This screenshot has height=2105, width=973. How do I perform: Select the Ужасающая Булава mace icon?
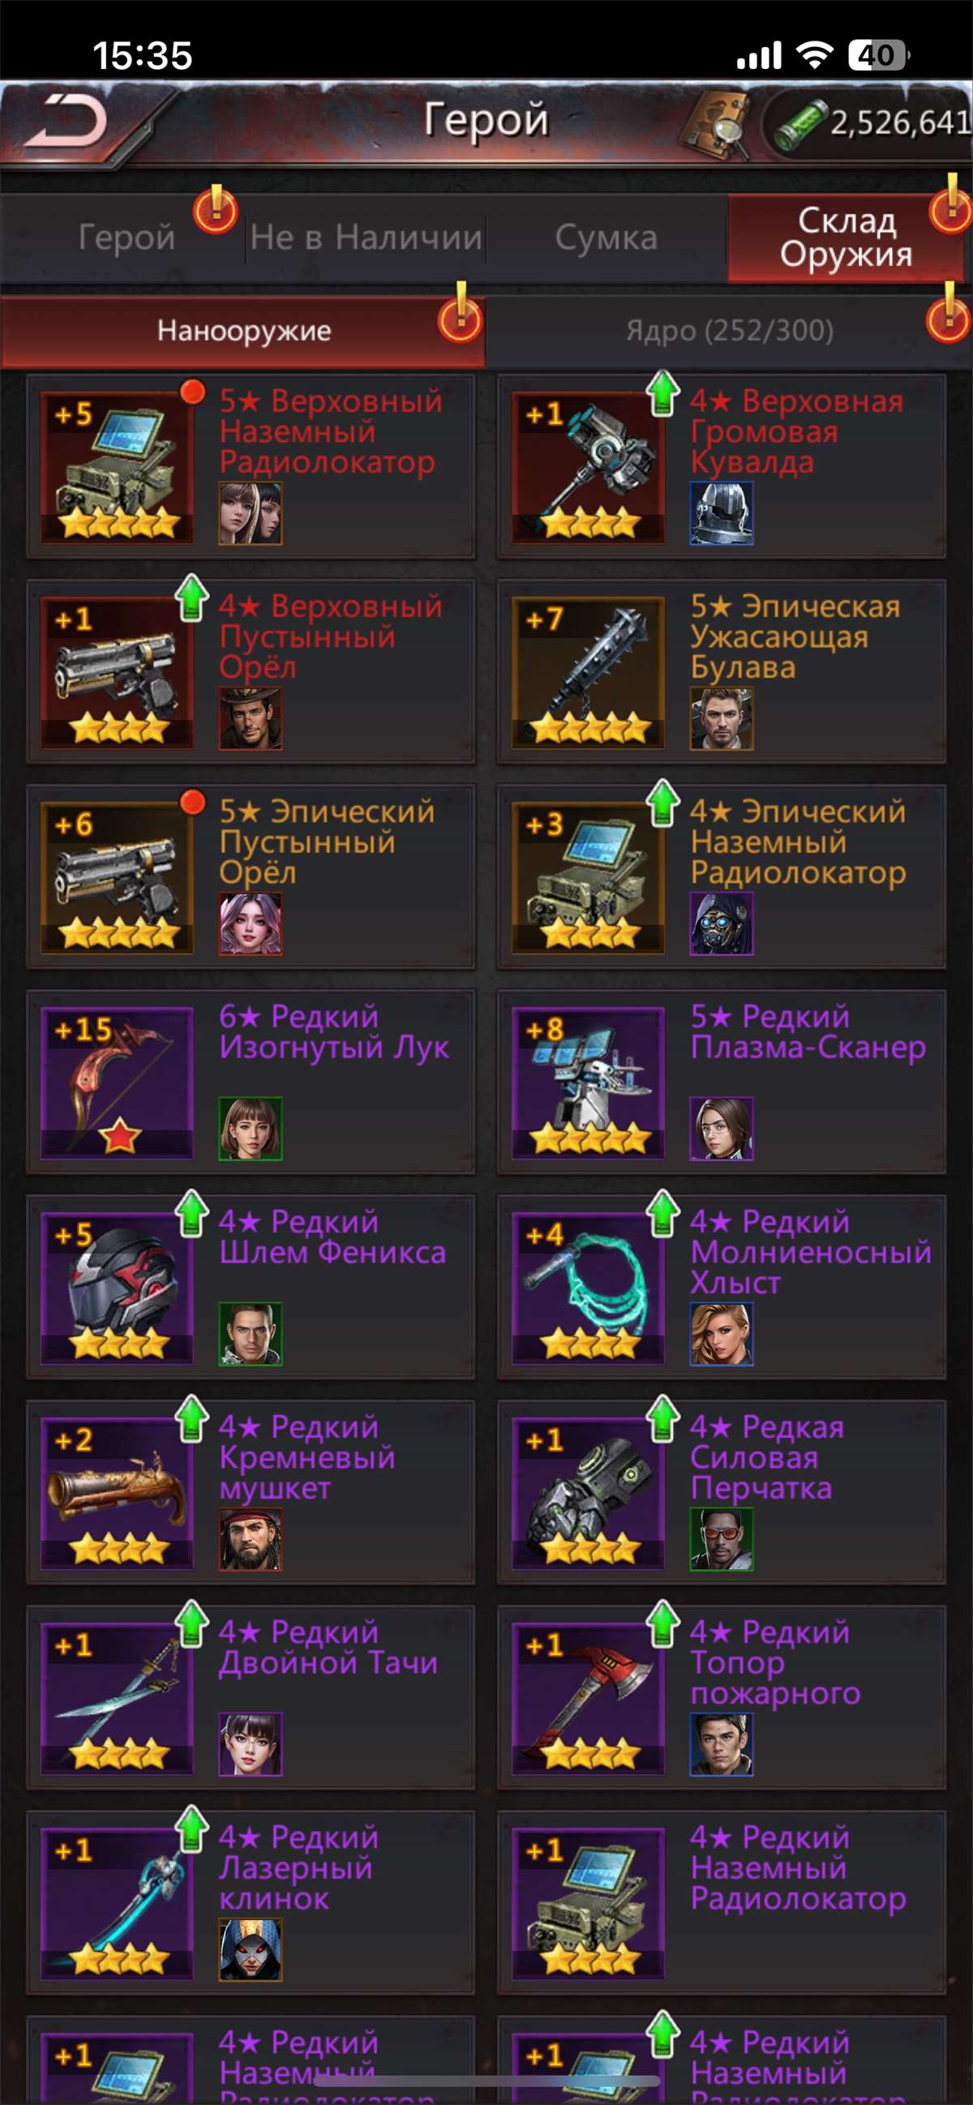click(588, 671)
